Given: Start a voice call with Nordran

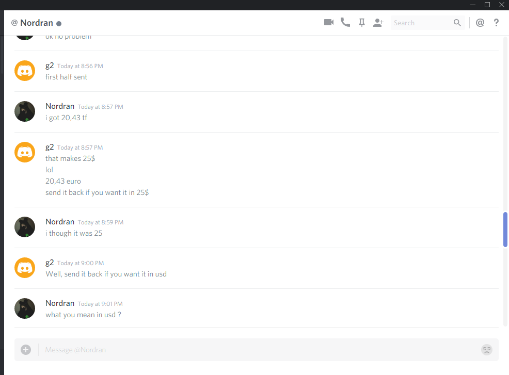Looking at the screenshot, I should pyautogui.click(x=345, y=22).
